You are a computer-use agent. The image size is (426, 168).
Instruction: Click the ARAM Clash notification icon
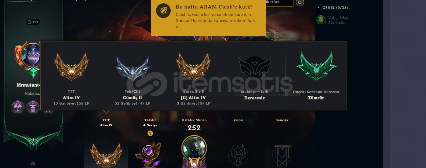click(163, 11)
